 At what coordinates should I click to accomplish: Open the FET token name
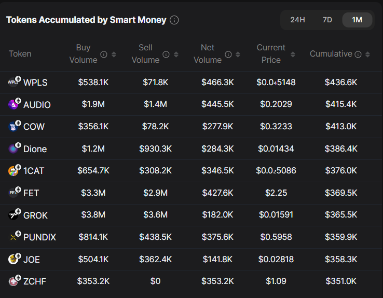click(x=31, y=193)
